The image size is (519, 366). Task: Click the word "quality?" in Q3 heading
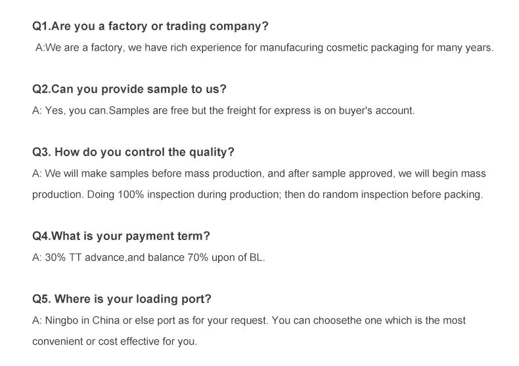coord(212,152)
